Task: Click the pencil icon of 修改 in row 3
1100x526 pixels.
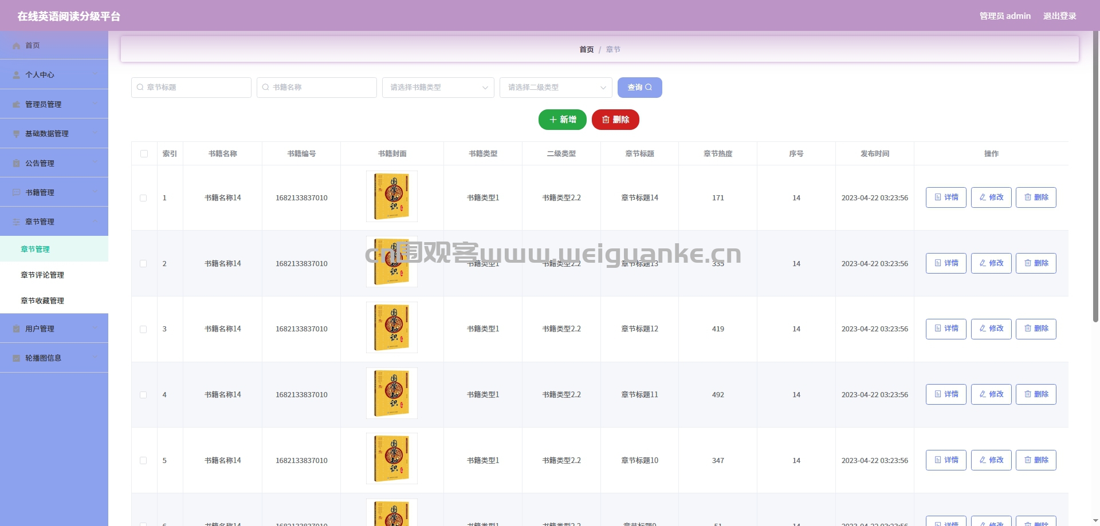Action: pyautogui.click(x=983, y=329)
